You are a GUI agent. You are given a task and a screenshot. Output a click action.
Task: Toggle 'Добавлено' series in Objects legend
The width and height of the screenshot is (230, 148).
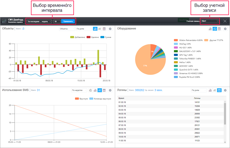(x=78, y=37)
